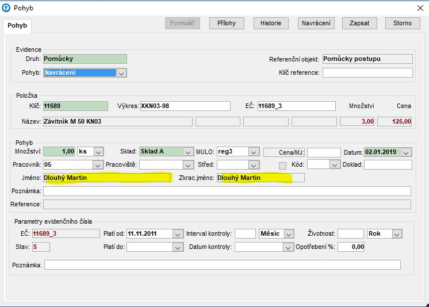Expand the Kód dropdown
The image size is (429, 307).
334,165
